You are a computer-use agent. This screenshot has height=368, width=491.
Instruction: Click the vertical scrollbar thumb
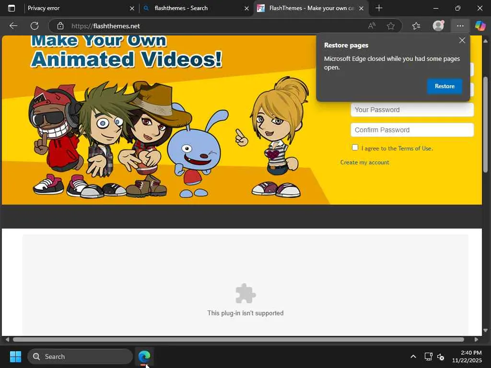(485, 124)
